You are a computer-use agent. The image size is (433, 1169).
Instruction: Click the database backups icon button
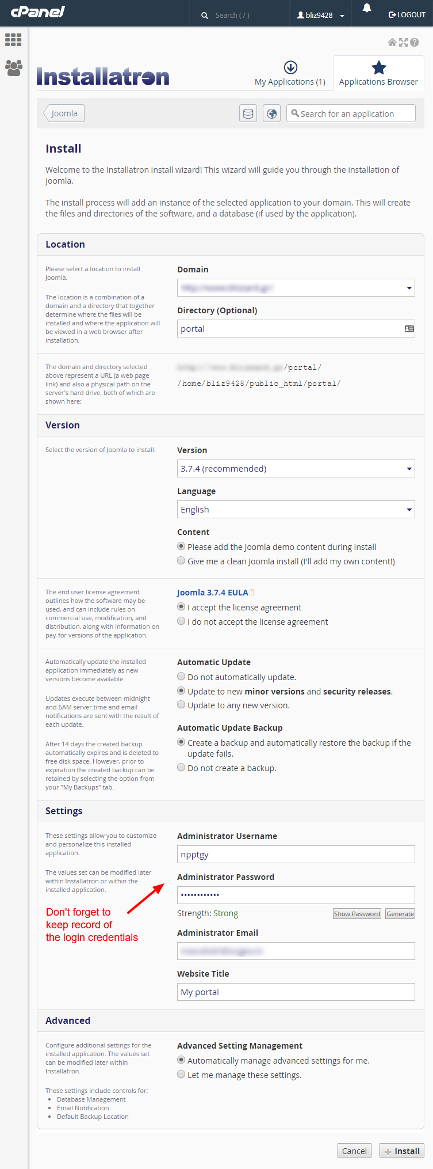(x=248, y=113)
